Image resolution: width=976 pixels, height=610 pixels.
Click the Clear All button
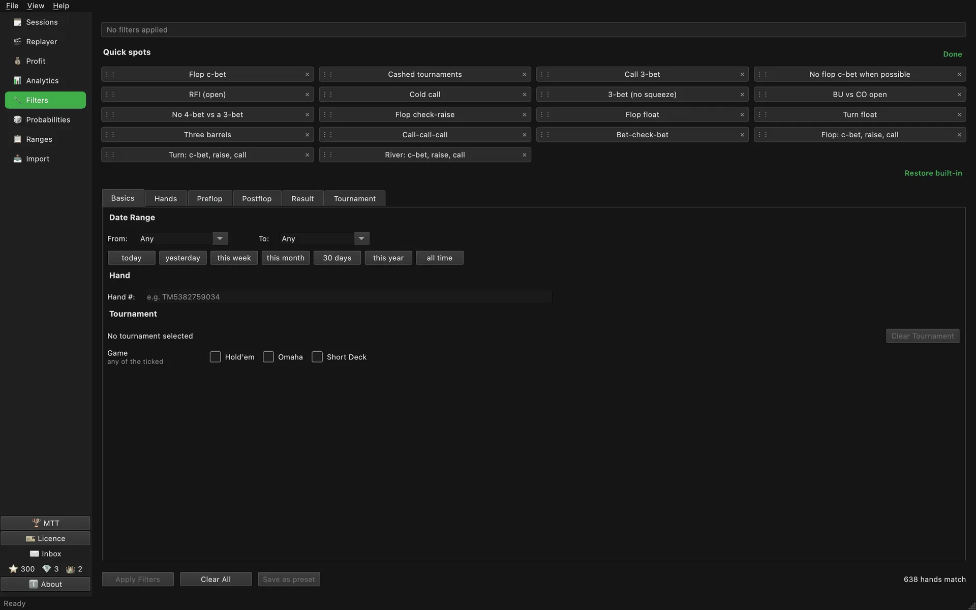point(216,579)
